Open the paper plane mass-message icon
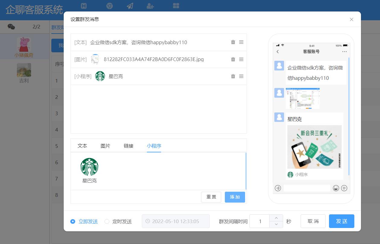The width and height of the screenshot is (380, 244). pyautogui.click(x=130, y=6)
